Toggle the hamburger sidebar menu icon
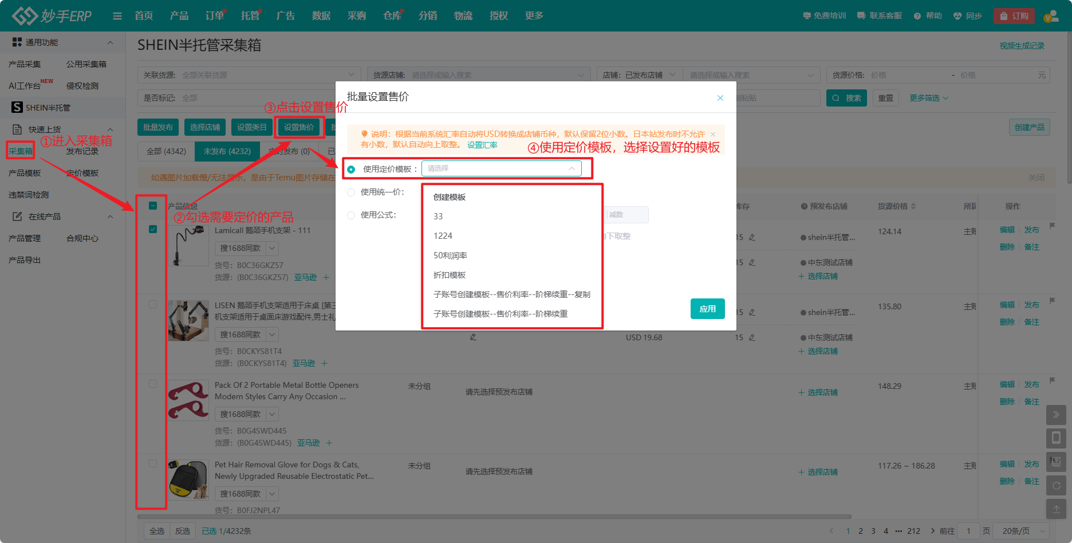Screen dimensions: 1072x543 117,16
